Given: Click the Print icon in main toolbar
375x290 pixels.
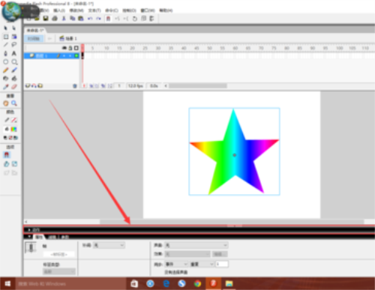Looking at the screenshot, I should [55, 19].
